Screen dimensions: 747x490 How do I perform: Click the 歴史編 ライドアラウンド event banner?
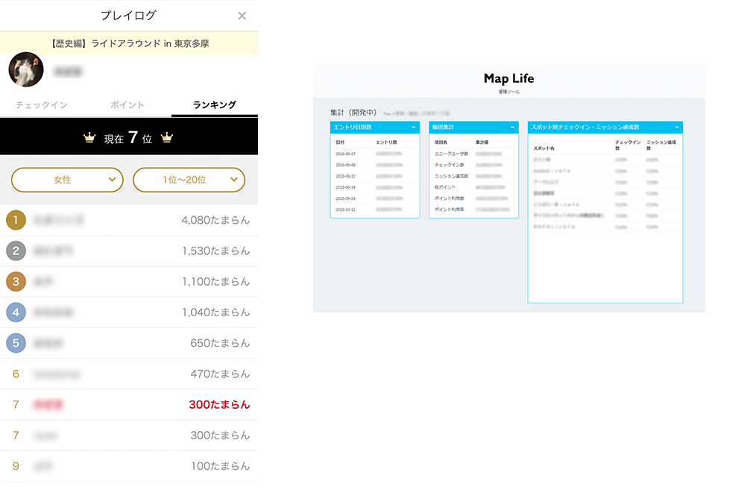click(129, 43)
